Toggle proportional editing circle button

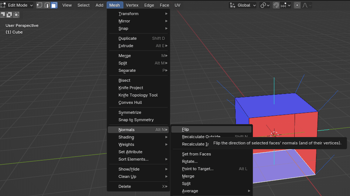coord(297,5)
